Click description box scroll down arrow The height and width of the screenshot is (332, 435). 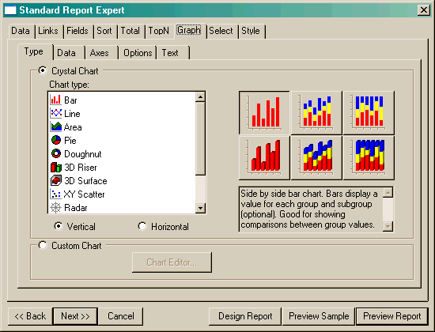(x=388, y=226)
